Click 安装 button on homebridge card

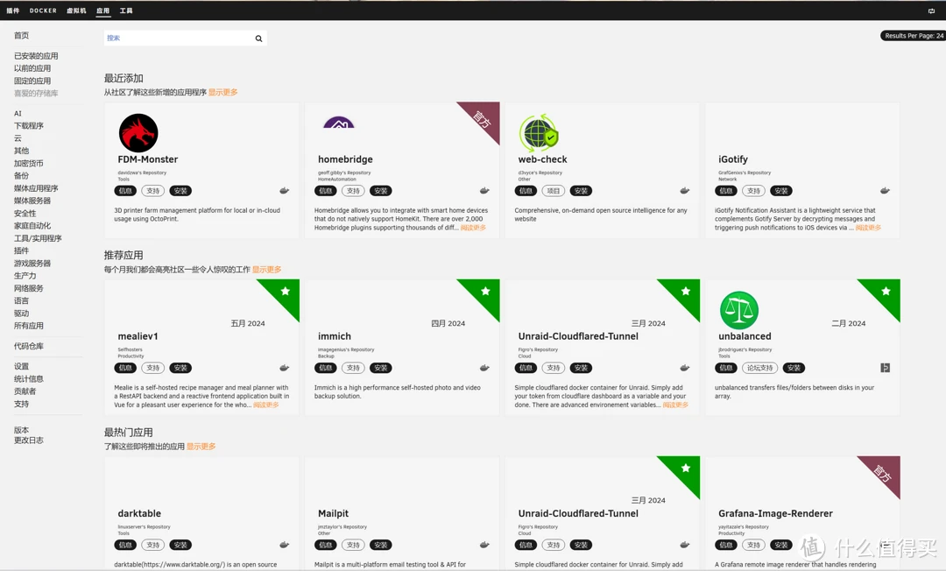[x=381, y=191]
